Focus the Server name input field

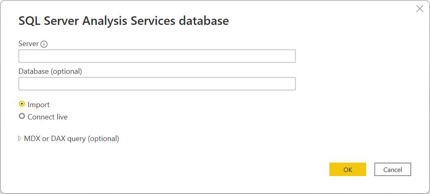click(x=157, y=56)
